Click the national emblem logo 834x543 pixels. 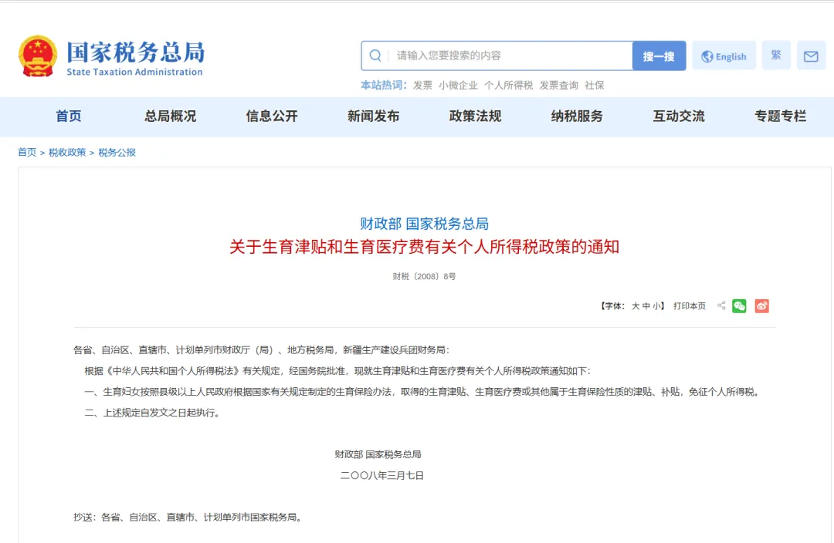[38, 56]
